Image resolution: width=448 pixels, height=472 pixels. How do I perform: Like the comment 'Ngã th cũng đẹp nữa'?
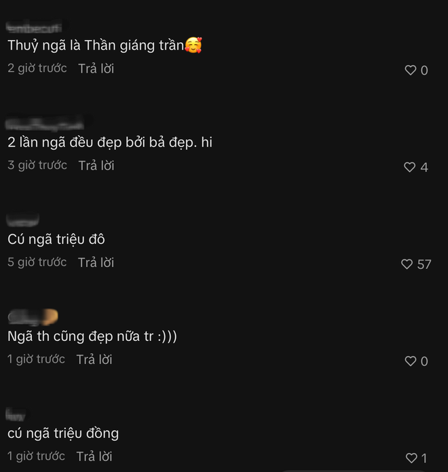pyautogui.click(x=411, y=361)
